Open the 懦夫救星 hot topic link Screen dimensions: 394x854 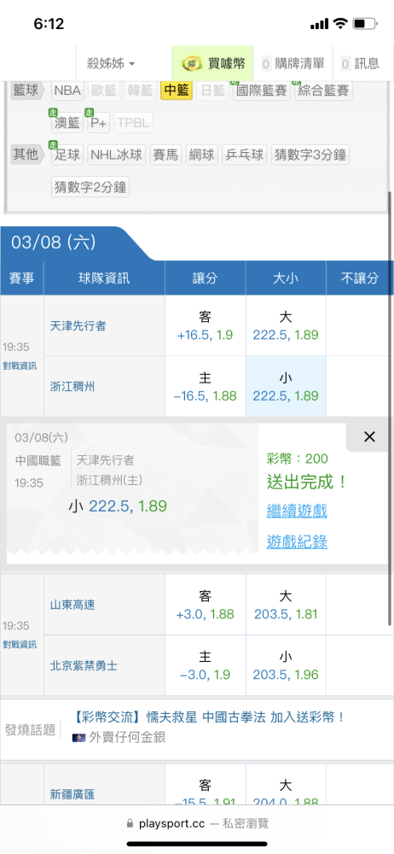pos(210,717)
